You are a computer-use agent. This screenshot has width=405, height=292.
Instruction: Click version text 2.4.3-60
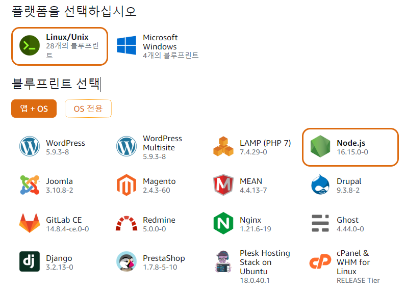tap(157, 190)
